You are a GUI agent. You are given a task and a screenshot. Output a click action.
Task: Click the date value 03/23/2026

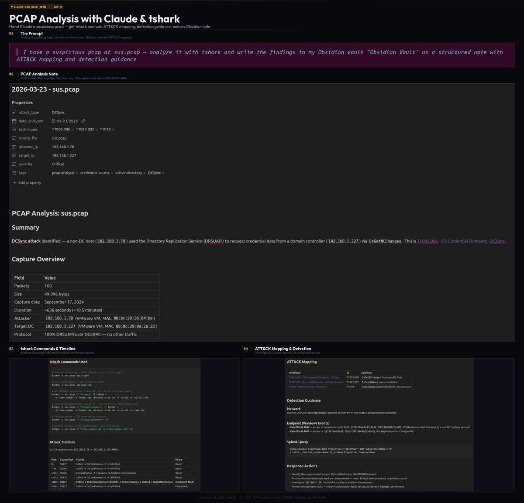point(67,121)
